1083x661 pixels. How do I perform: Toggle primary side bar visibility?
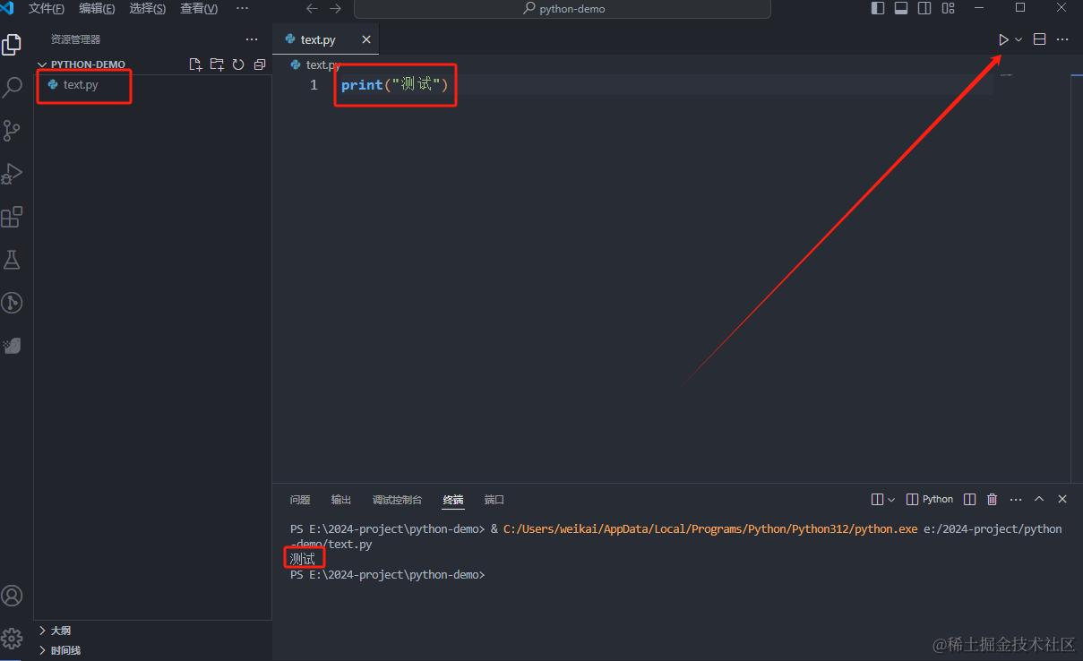tap(878, 8)
